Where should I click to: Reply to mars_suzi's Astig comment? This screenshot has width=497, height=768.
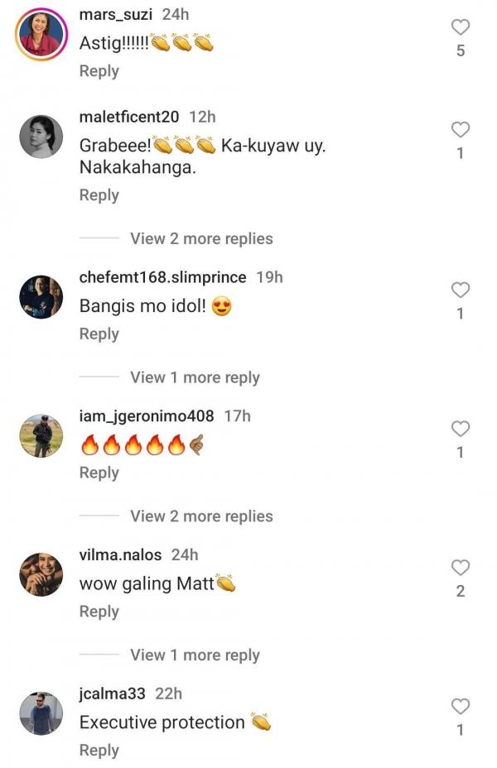coord(99,71)
